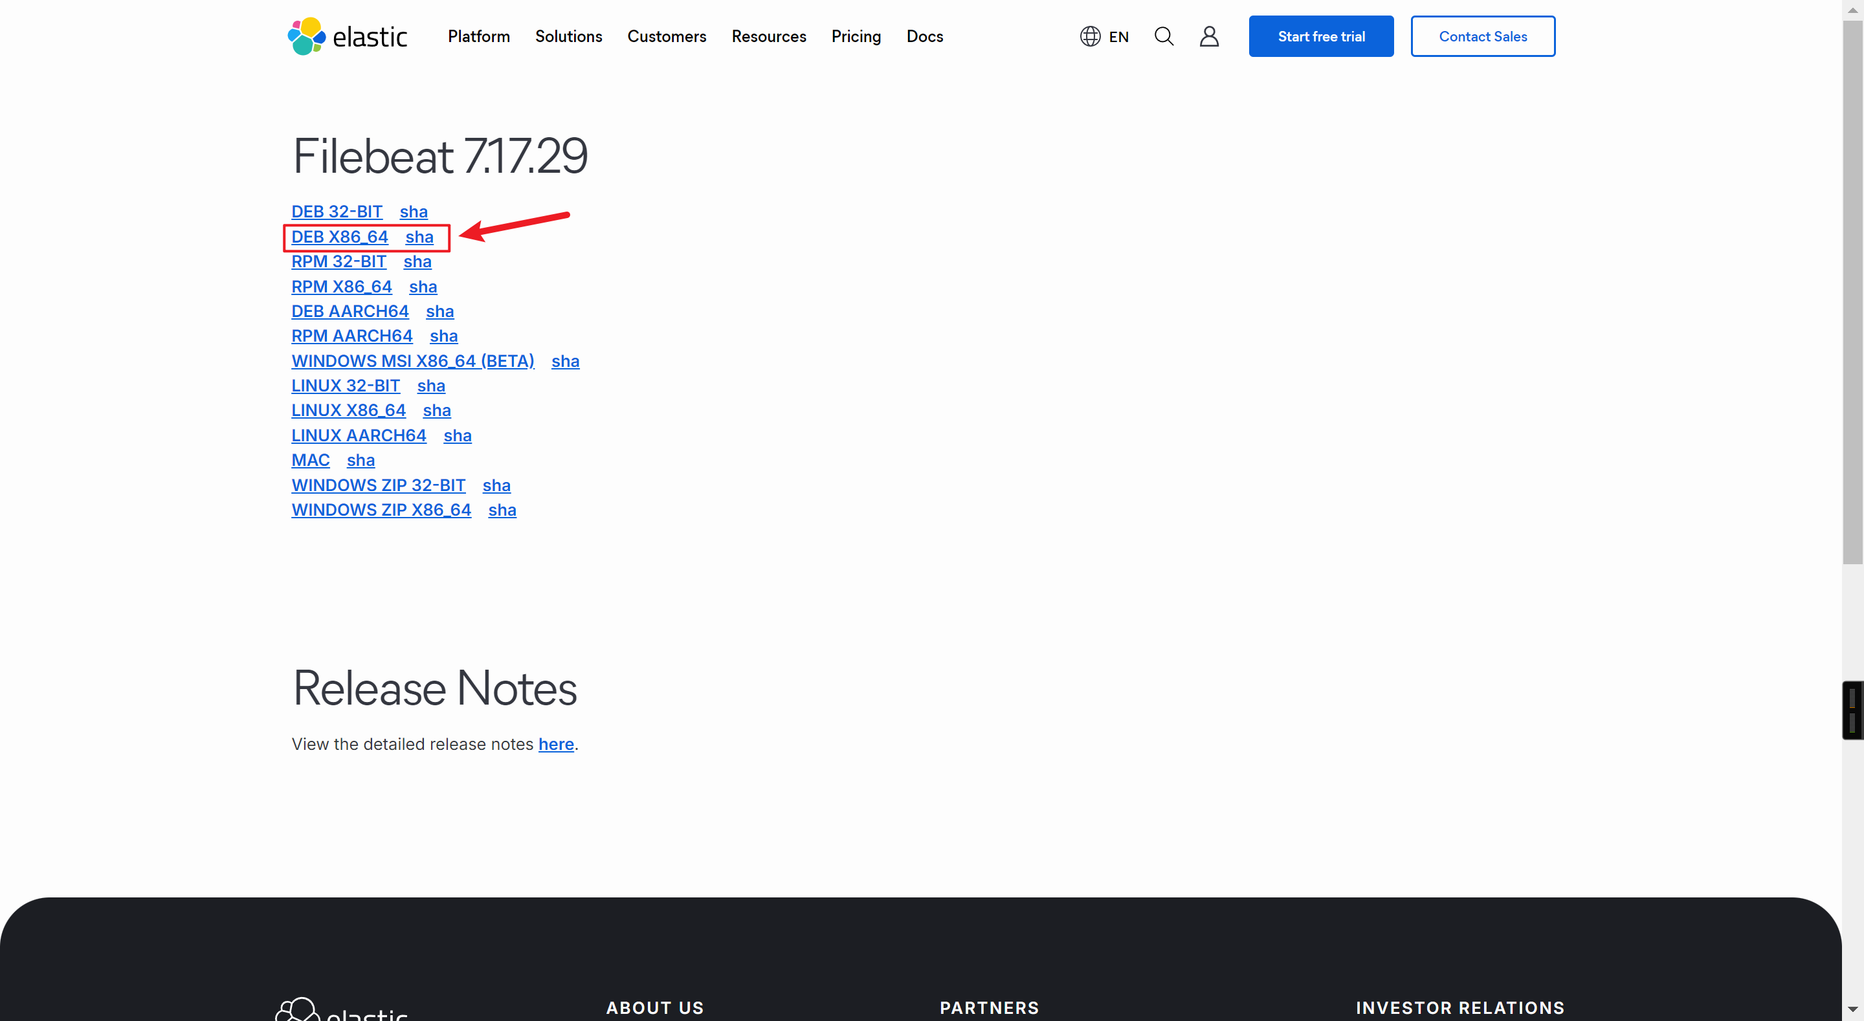This screenshot has width=1864, height=1021.
Task: Open the Solutions menu
Action: [568, 36]
